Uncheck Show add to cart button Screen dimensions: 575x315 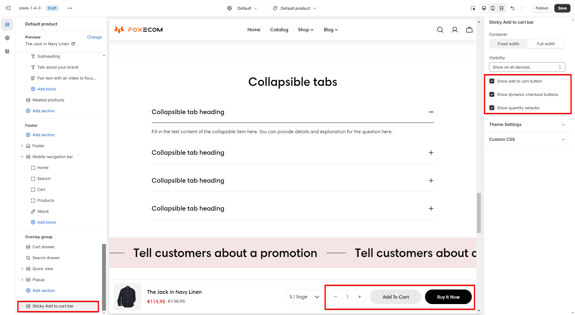pos(492,81)
